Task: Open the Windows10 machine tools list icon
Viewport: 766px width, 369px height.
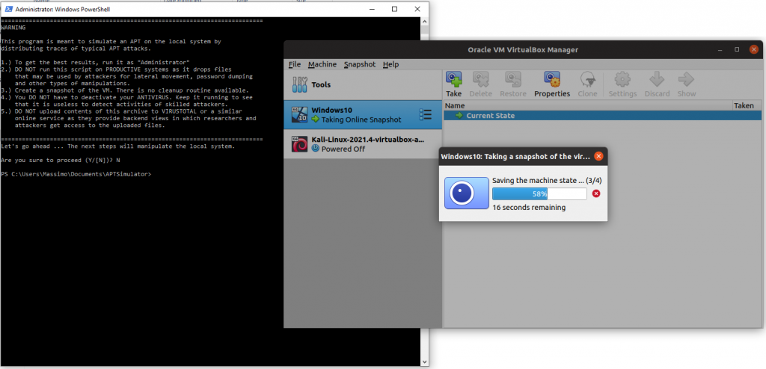Action: tap(426, 115)
